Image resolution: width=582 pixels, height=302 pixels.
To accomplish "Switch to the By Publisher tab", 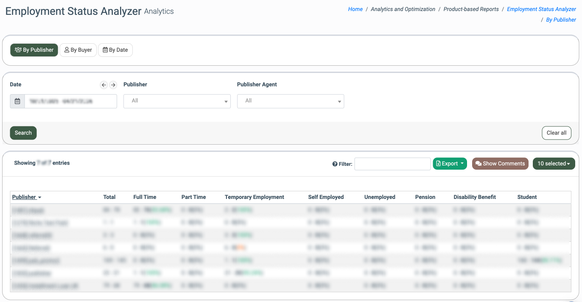I will 34,50.
